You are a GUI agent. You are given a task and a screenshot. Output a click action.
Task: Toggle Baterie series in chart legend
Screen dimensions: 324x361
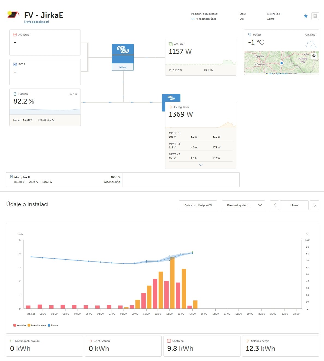tap(53, 325)
